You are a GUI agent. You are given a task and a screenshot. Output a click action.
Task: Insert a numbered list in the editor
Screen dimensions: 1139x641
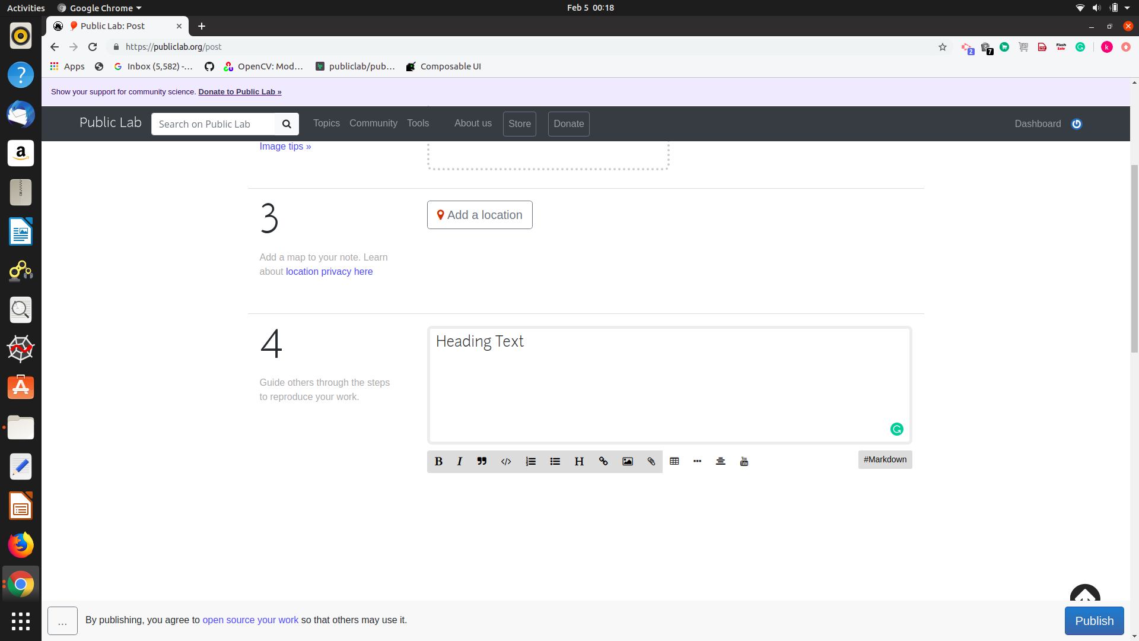(530, 461)
